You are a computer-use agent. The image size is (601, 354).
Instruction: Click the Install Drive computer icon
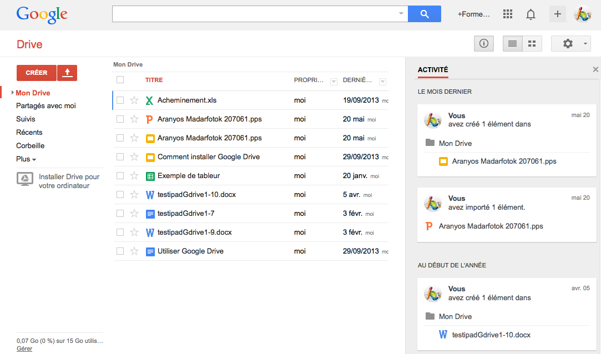[24, 179]
